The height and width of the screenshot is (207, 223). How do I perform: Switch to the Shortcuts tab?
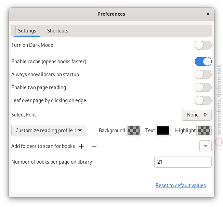(57, 31)
